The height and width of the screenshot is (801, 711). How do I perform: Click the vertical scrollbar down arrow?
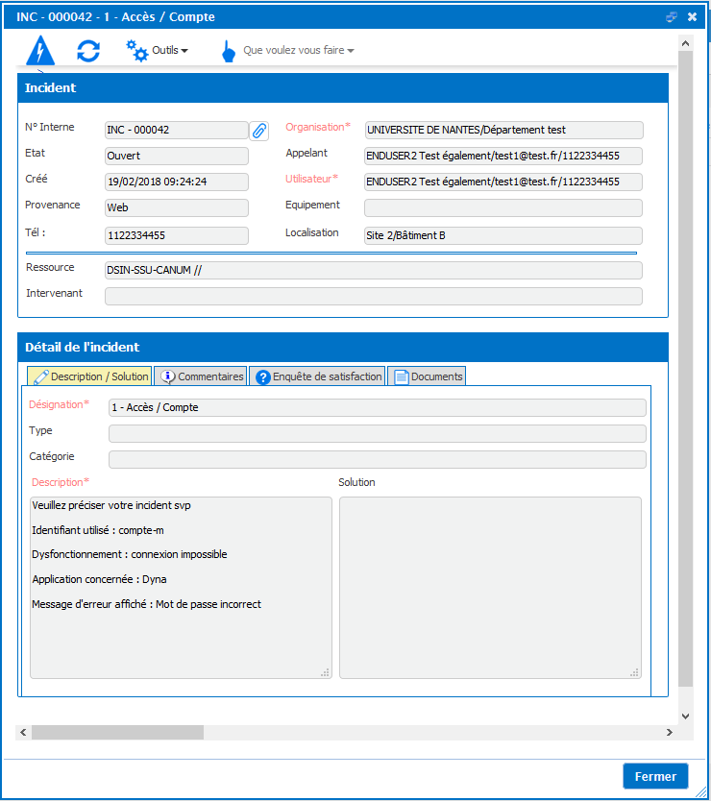click(x=685, y=716)
